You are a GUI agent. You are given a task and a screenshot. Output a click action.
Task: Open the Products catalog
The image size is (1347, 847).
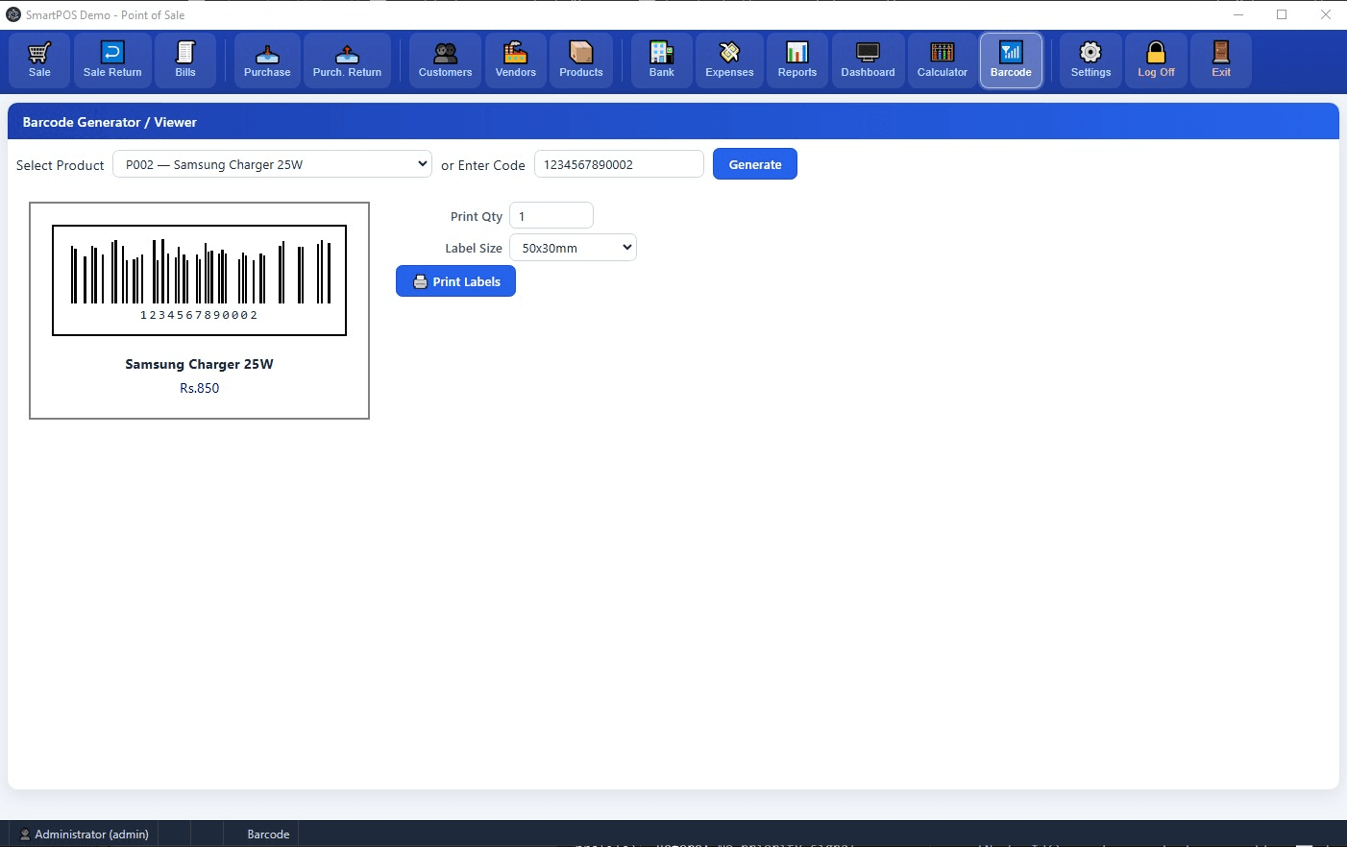580,60
